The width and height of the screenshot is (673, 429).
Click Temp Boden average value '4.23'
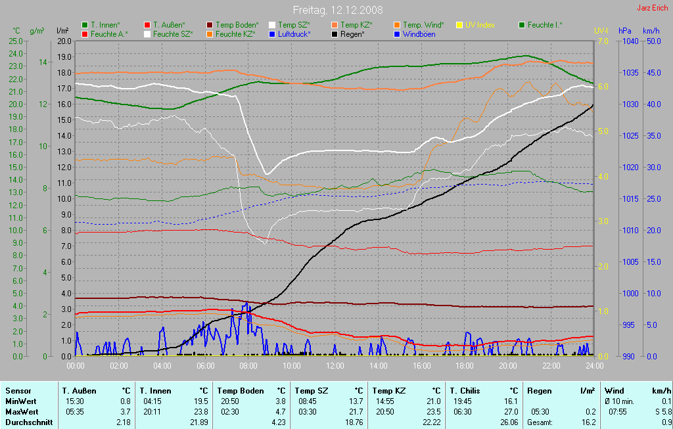point(279,422)
